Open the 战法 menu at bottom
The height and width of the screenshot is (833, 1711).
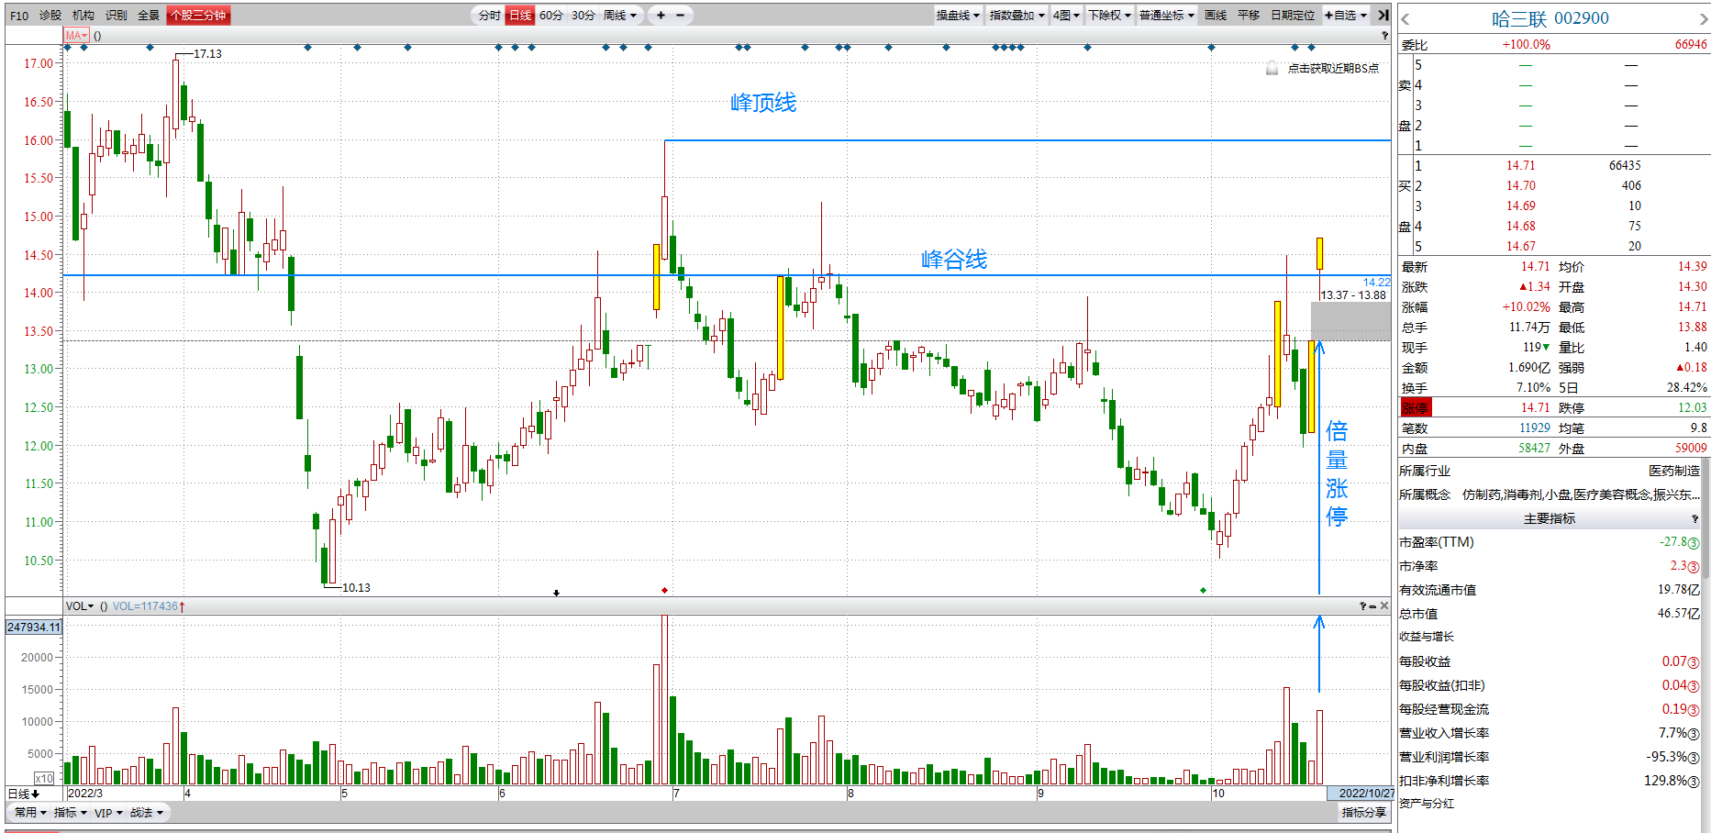pyautogui.click(x=146, y=813)
